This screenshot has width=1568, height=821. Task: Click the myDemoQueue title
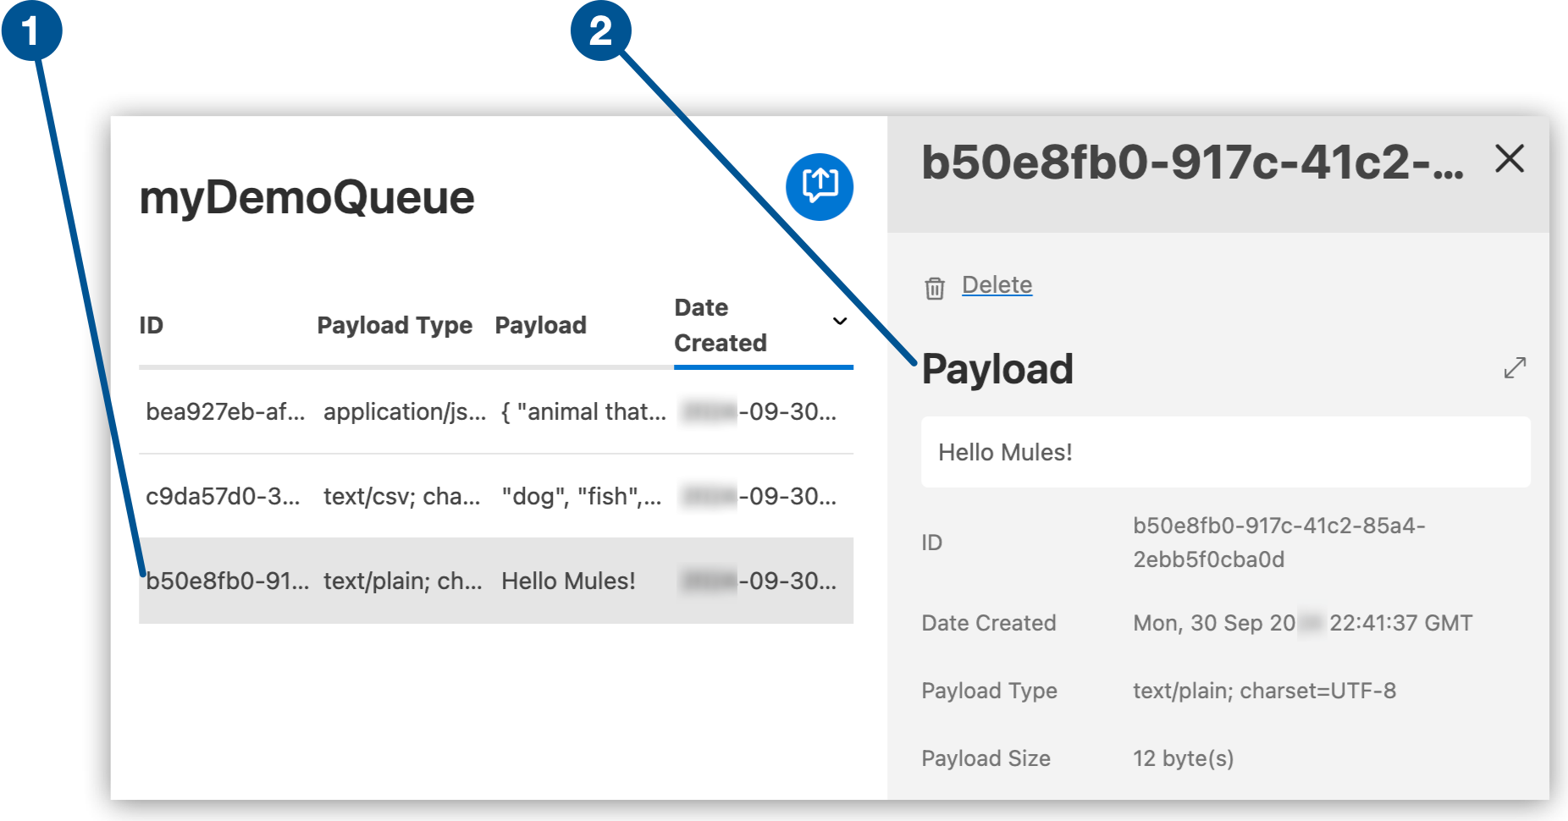[x=308, y=197]
